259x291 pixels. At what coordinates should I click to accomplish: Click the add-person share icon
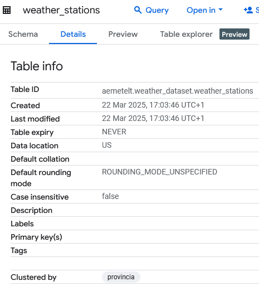pyautogui.click(x=248, y=10)
